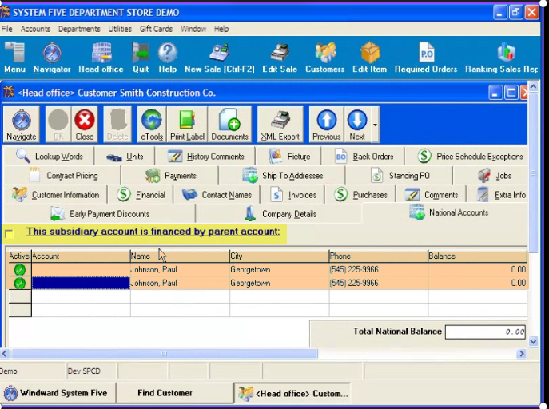Click the greyed Delete button
Screen dimensions: 549x409
pos(117,125)
